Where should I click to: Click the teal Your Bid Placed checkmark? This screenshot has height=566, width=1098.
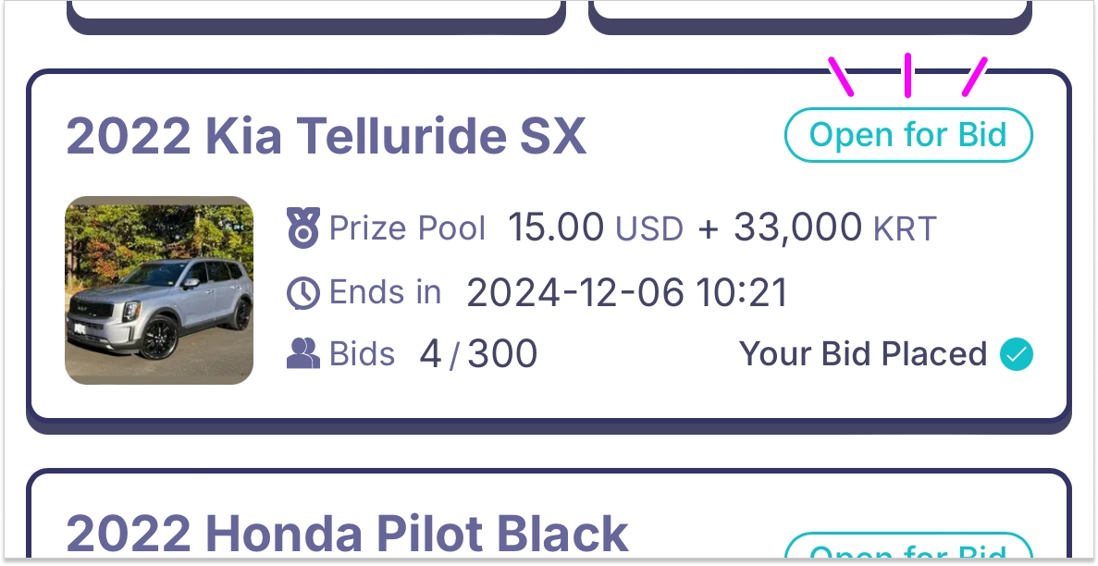coord(1016,354)
